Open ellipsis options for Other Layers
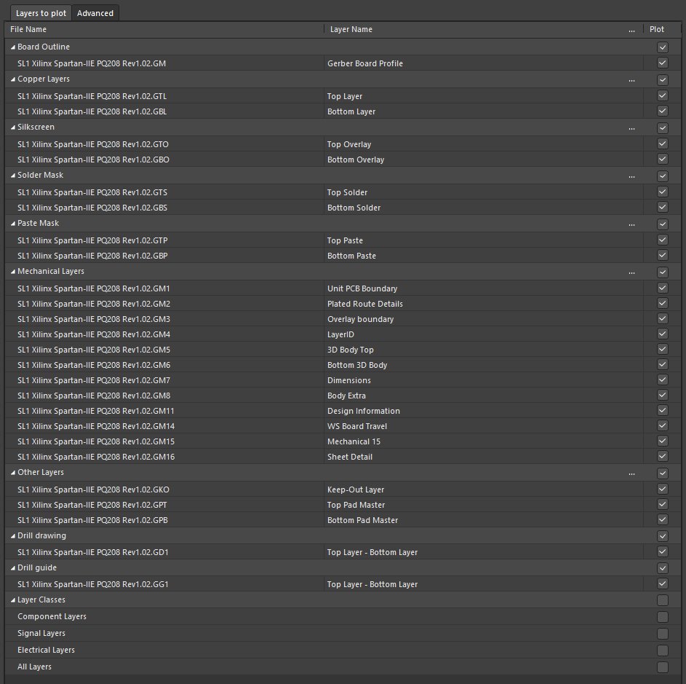 point(631,473)
